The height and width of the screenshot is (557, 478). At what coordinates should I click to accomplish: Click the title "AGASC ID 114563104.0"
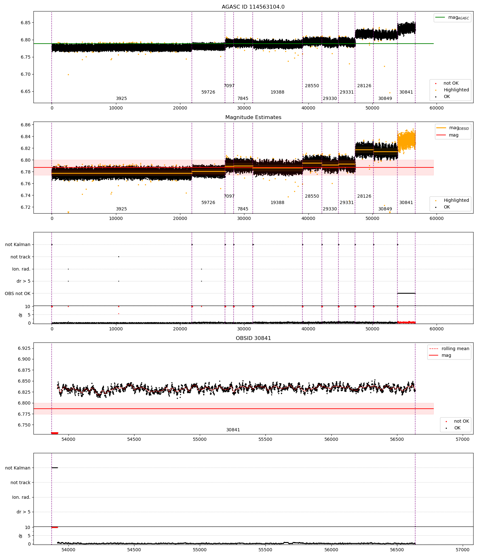(x=253, y=7)
